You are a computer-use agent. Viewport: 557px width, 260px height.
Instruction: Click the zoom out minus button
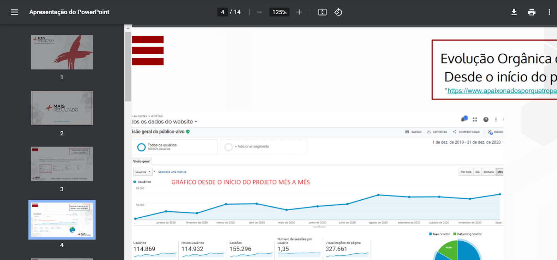[x=260, y=12]
